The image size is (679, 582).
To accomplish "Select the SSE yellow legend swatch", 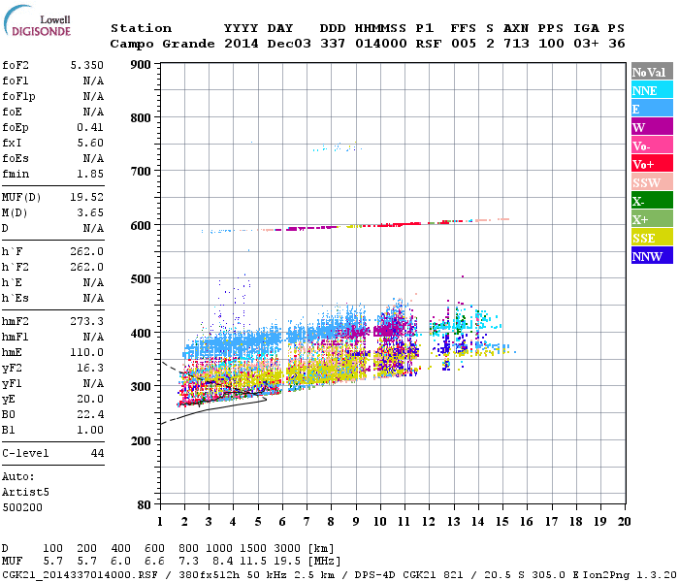I will click(x=652, y=238).
